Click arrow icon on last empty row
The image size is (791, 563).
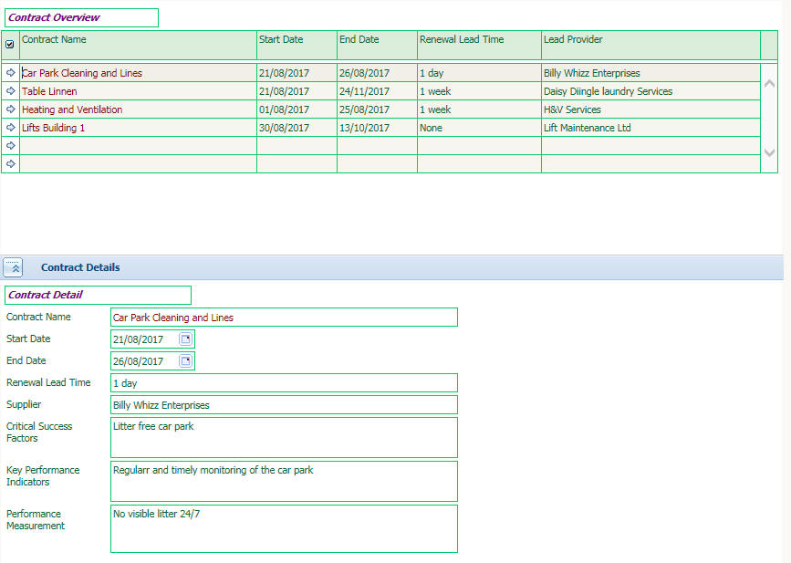10,164
